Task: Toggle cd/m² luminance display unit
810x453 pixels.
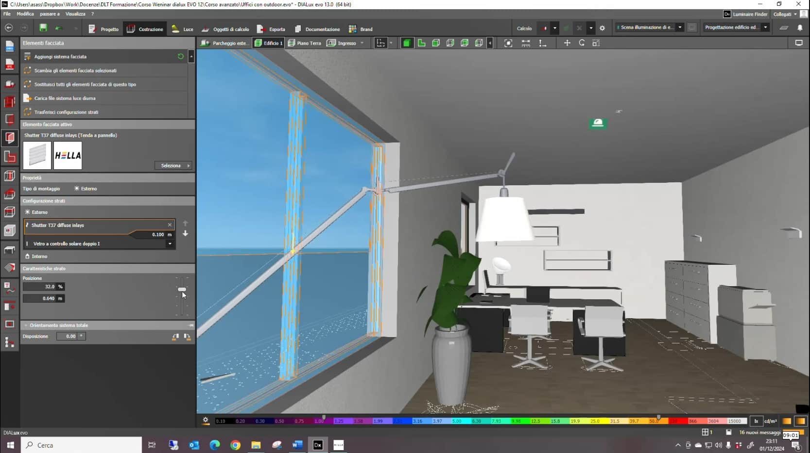Action: (771, 421)
